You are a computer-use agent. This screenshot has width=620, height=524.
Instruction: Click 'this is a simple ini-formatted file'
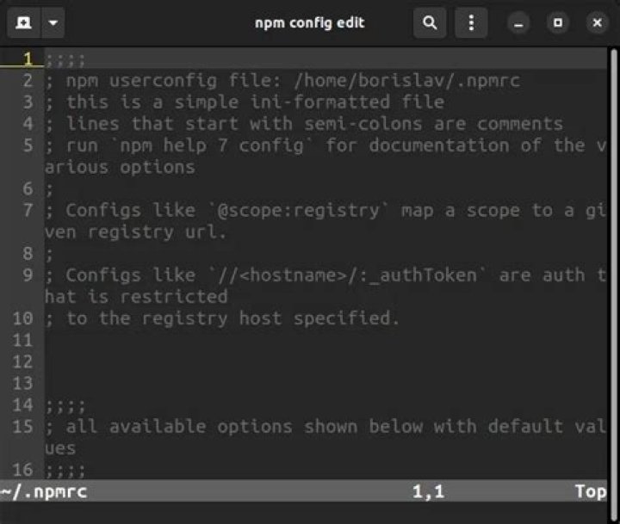(x=245, y=102)
